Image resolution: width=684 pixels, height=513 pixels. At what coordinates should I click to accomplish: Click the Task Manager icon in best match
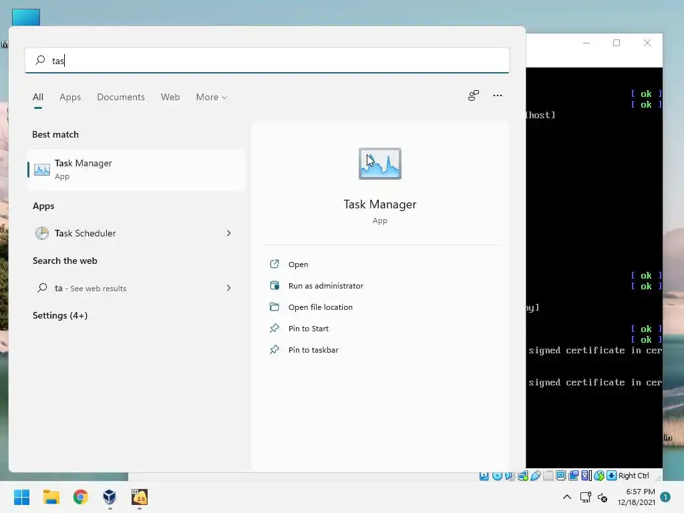point(42,169)
